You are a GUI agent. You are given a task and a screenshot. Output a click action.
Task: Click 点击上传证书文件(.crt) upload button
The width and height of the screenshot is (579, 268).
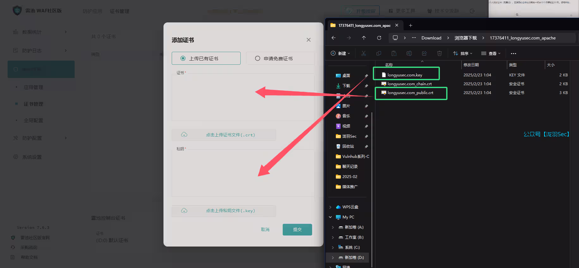pyautogui.click(x=224, y=135)
